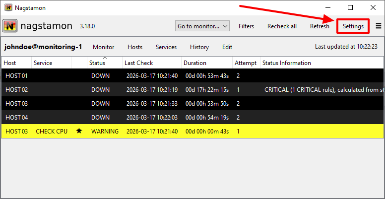Click Edit for the monitoring-1 server
The width and height of the screenshot is (385, 199).
(x=227, y=47)
